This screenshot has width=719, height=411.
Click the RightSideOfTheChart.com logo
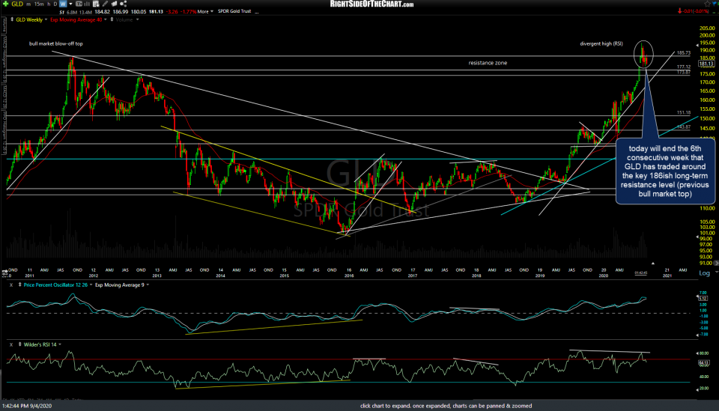pyautogui.click(x=371, y=4)
